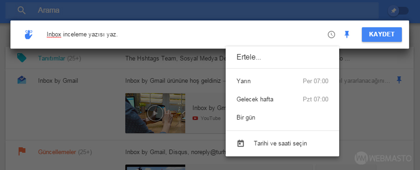420x170 pixels.
Task: Unpin the Inbox by Gmail email
Action: [399, 80]
